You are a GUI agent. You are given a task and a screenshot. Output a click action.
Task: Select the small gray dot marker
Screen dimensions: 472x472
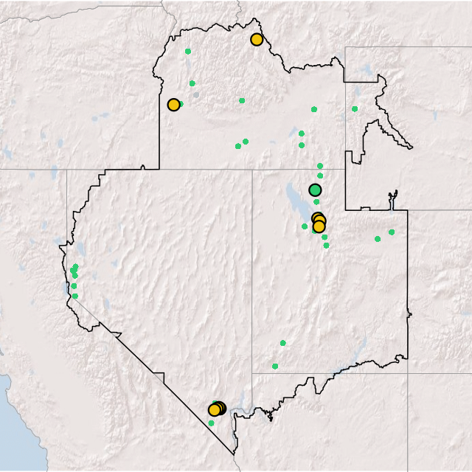click(x=196, y=95)
